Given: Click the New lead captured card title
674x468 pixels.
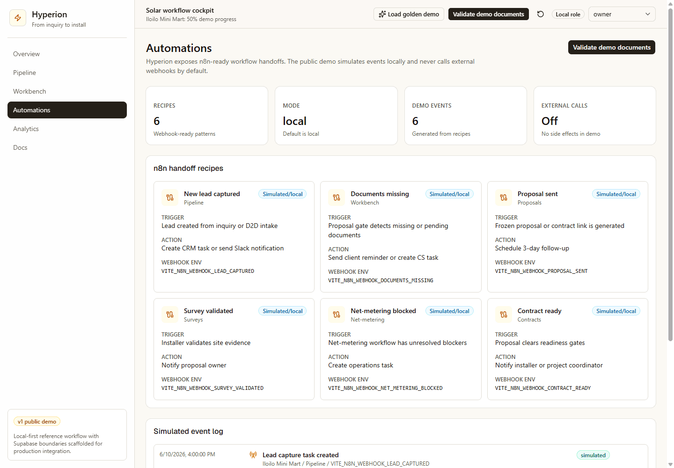Looking at the screenshot, I should (212, 194).
